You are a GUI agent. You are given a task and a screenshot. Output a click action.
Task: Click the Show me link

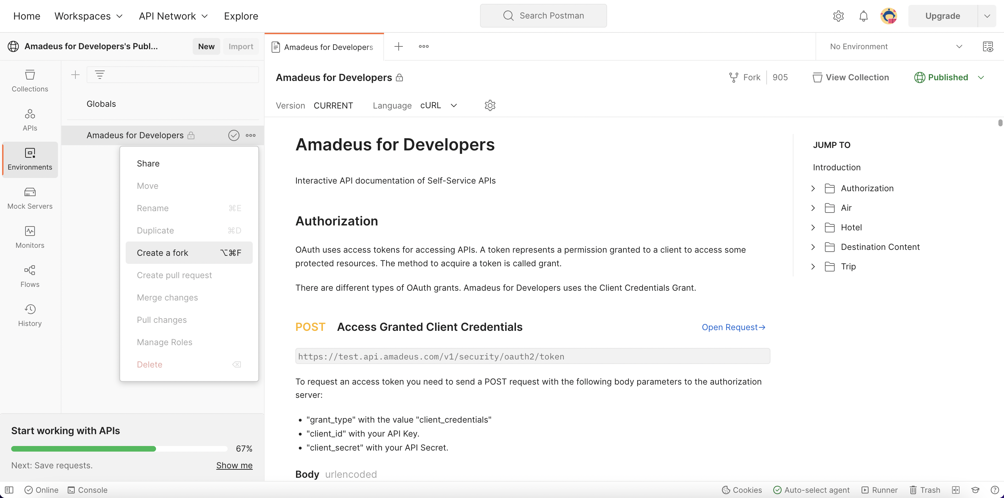pyautogui.click(x=234, y=465)
